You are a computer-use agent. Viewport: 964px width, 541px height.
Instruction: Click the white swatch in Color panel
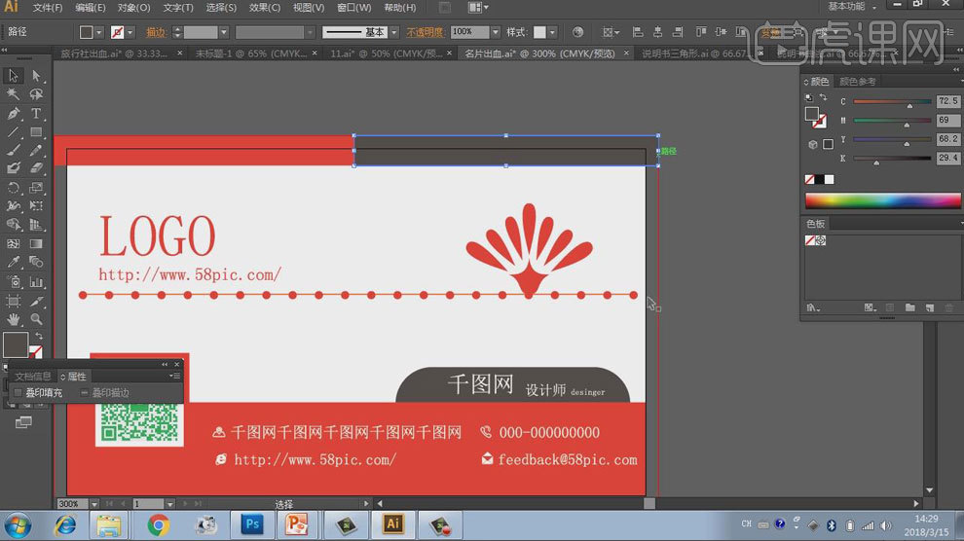click(x=830, y=179)
